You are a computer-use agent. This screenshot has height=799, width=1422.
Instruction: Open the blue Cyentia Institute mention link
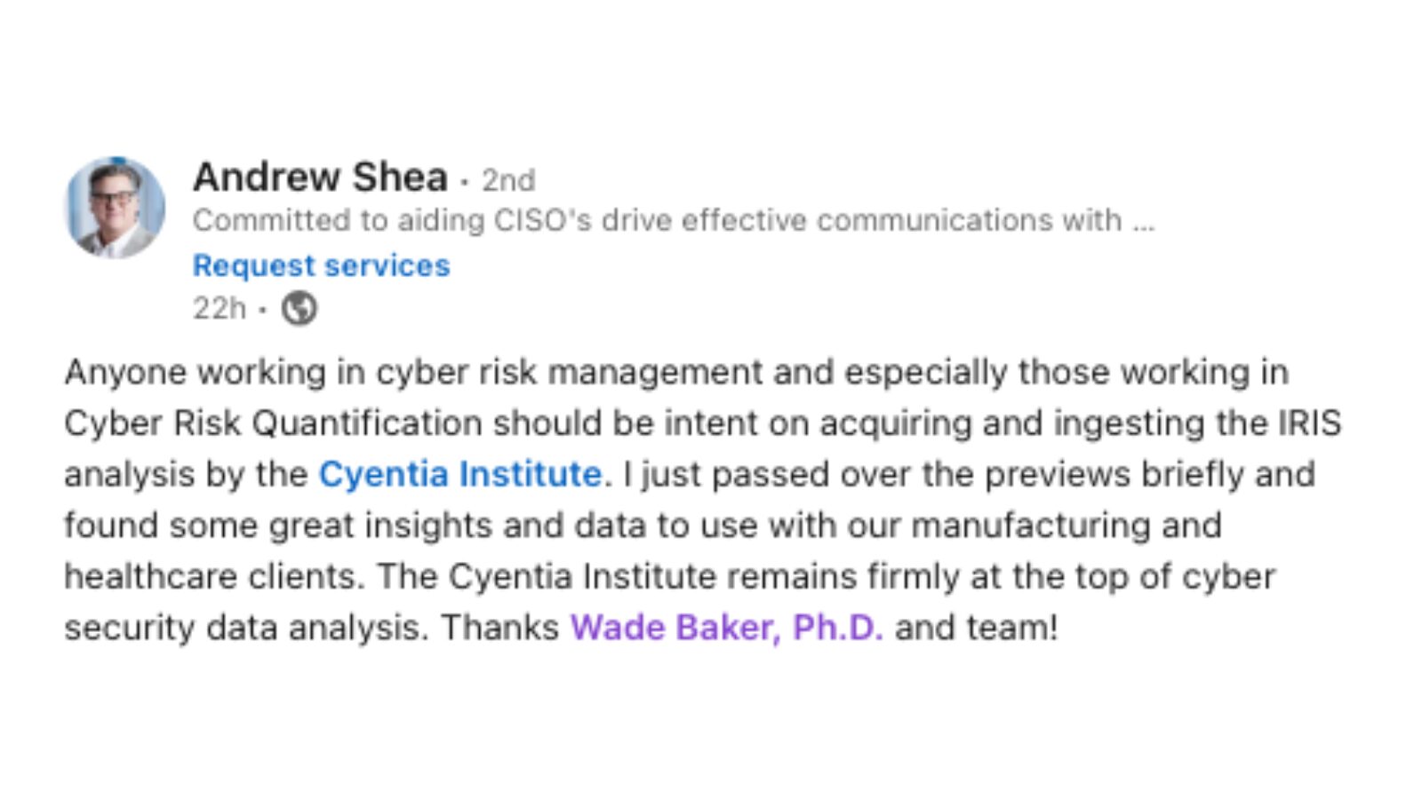460,474
